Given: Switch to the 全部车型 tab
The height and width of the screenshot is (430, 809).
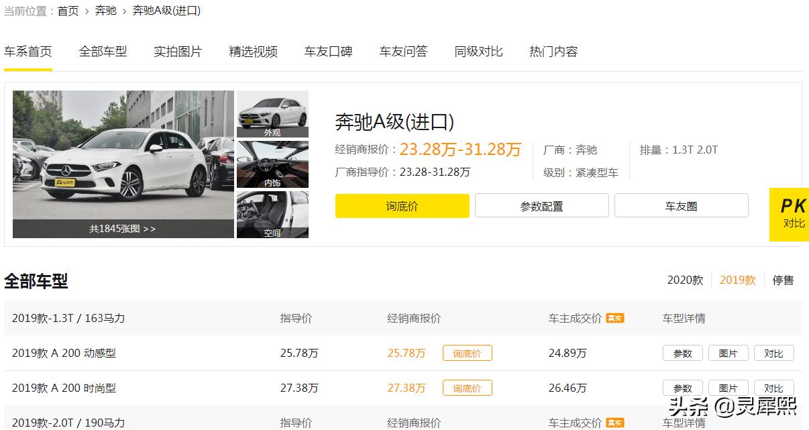Looking at the screenshot, I should click(x=103, y=52).
